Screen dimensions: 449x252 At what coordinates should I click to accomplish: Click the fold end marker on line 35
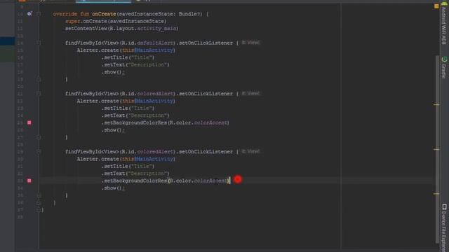point(39,195)
